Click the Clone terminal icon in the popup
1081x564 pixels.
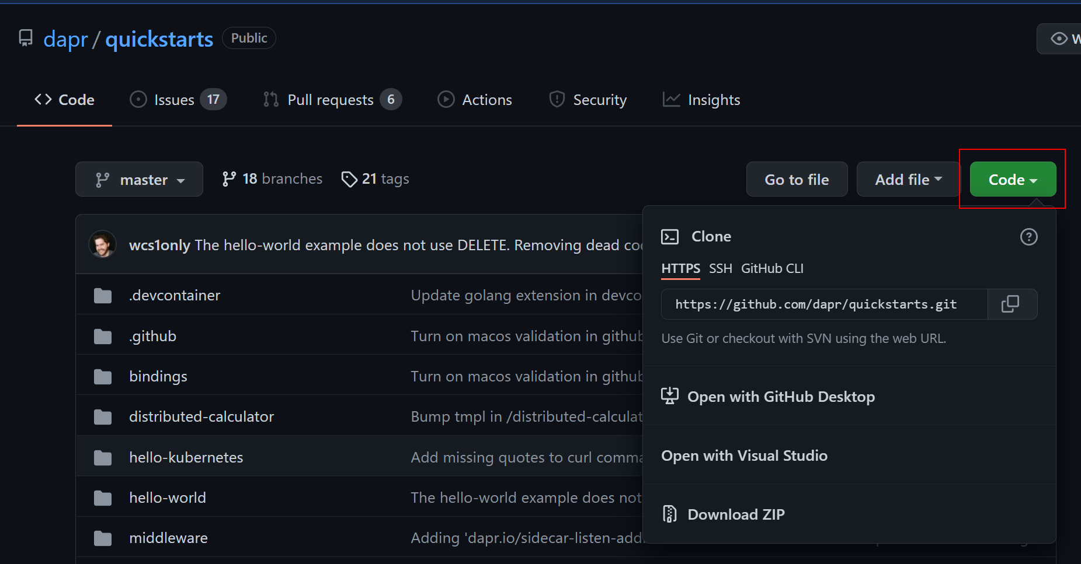[x=670, y=237]
